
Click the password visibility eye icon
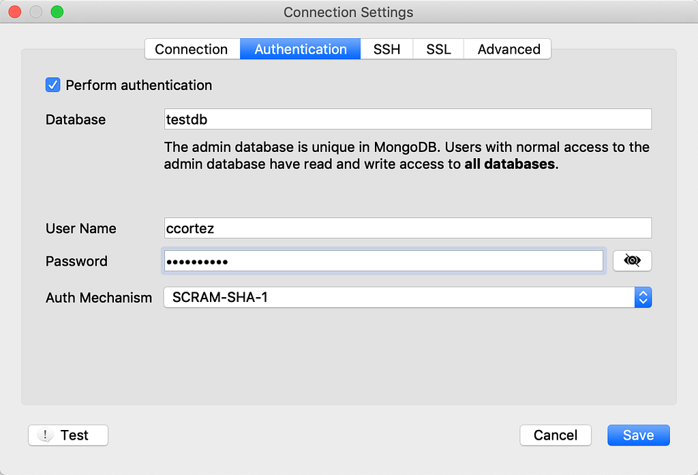(x=632, y=260)
